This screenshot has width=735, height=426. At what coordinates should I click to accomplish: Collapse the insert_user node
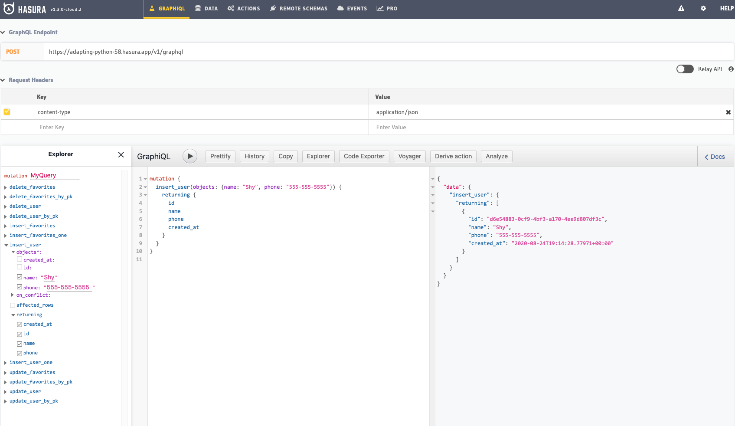(x=6, y=245)
